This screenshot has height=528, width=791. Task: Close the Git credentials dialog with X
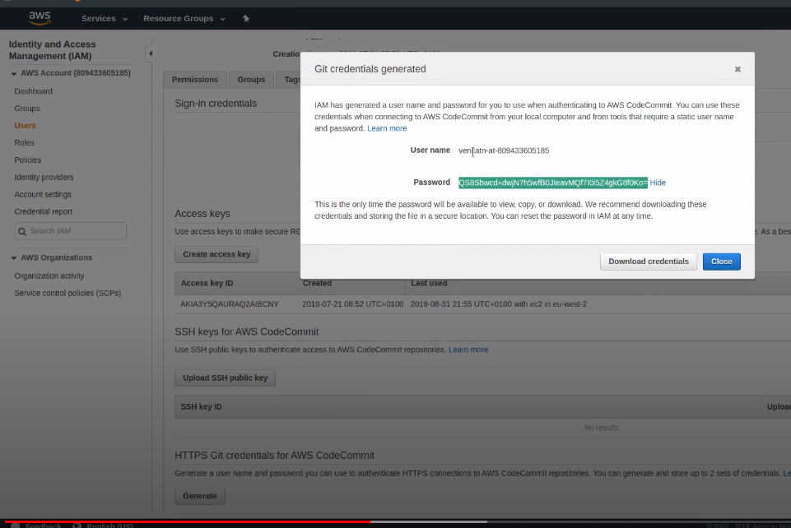tap(737, 69)
